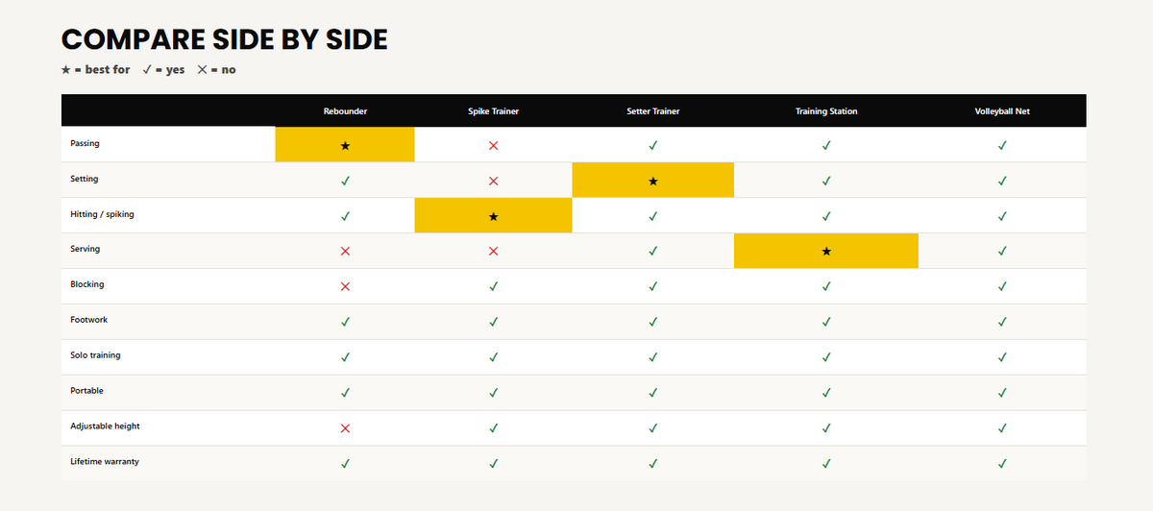Click the star in Rebounder Passing cell
This screenshot has width=1153, height=511.
(345, 145)
